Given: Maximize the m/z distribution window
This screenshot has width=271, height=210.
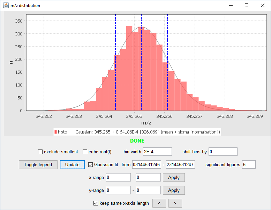Looking at the screenshot, I should click(247, 5).
